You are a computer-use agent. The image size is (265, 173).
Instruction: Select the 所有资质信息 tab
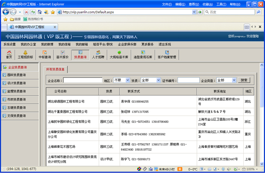[x=55, y=69]
